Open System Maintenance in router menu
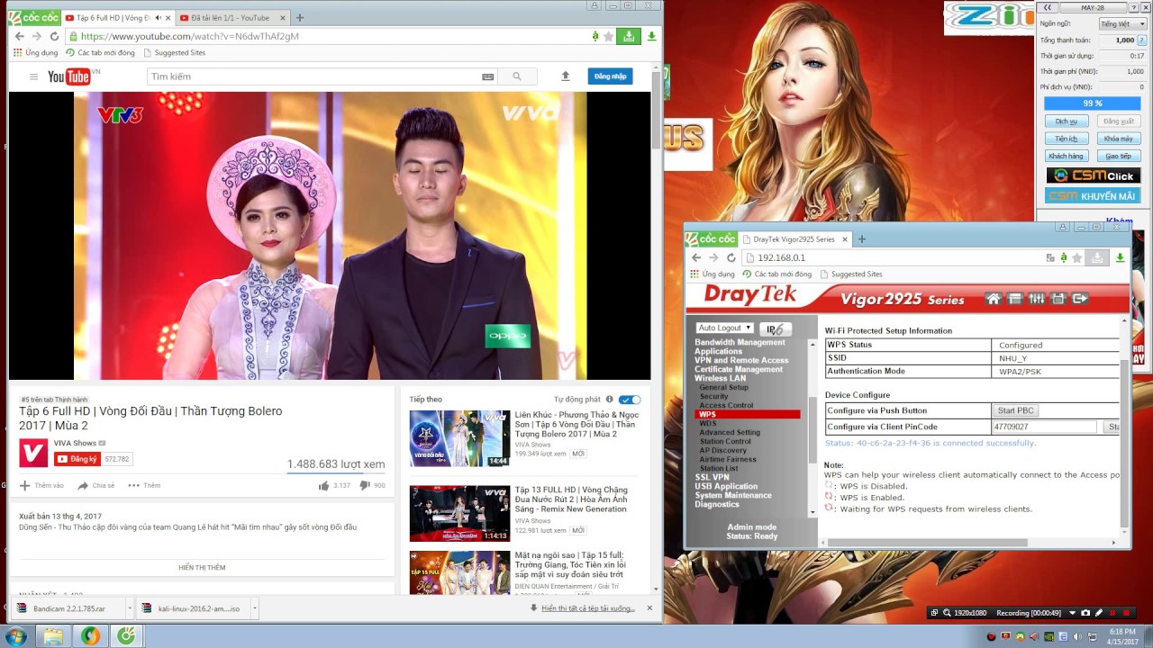Viewport: 1153px width, 648px height. point(732,495)
